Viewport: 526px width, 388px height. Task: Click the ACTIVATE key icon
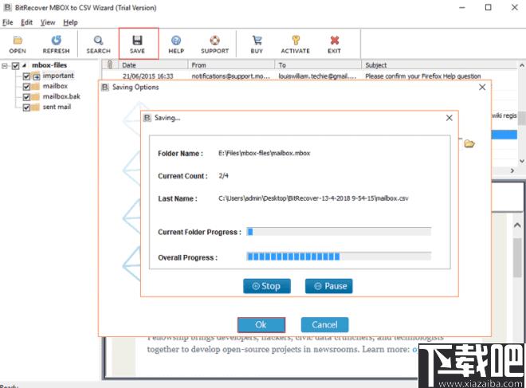(x=295, y=45)
